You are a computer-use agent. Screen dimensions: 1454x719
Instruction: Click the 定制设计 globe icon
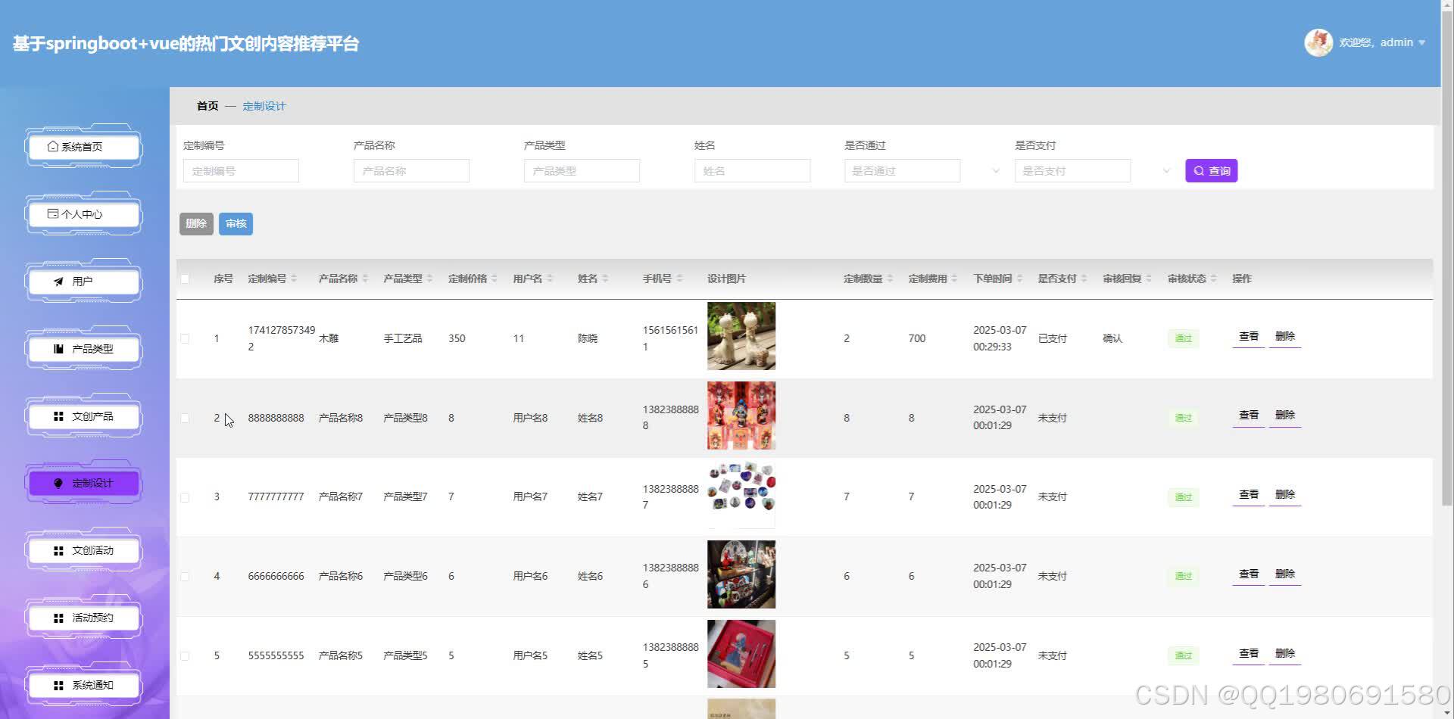click(x=58, y=483)
